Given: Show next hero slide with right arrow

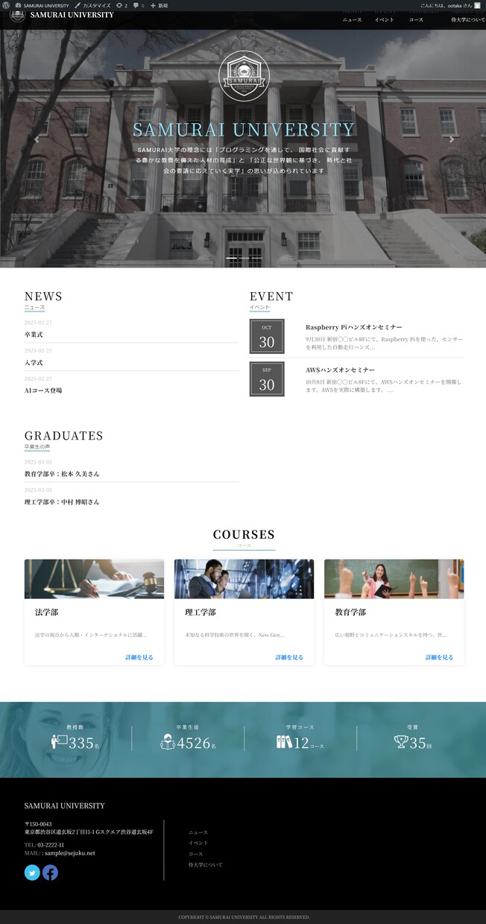Looking at the screenshot, I should click(451, 139).
